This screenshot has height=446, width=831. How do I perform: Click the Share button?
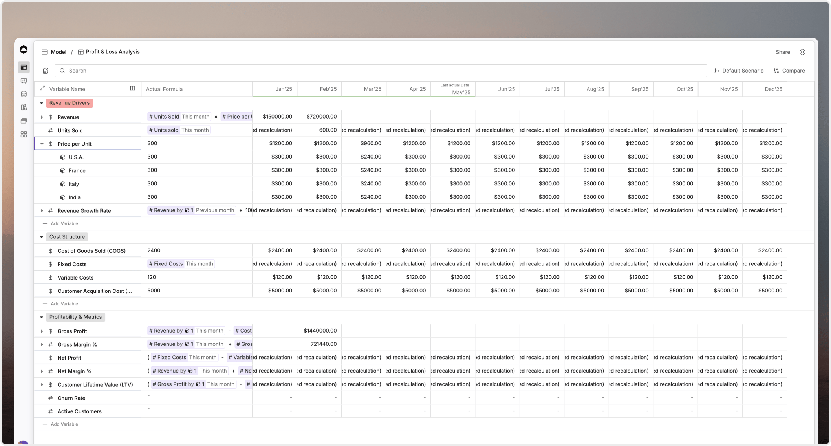coord(783,52)
